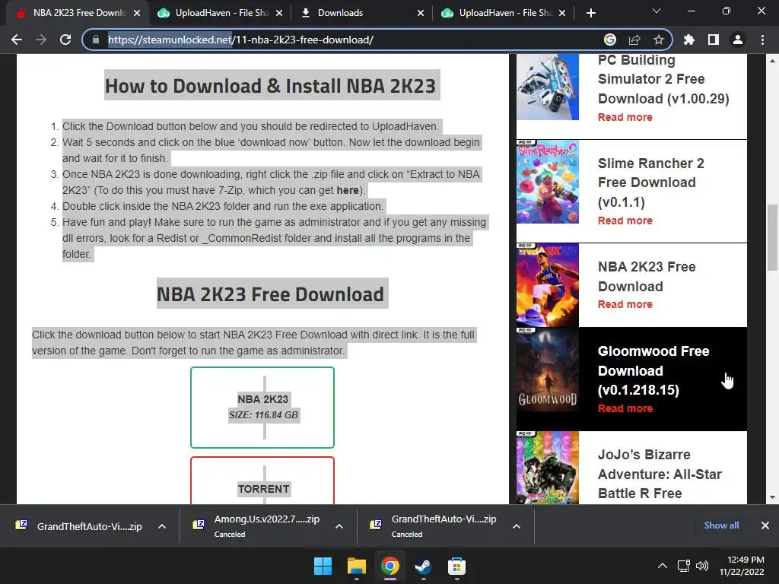Click the Google icon in address bar
This screenshot has height=584, width=779.
pyautogui.click(x=610, y=40)
